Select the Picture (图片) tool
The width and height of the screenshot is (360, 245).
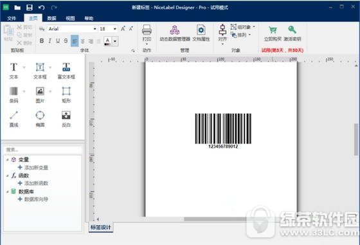pyautogui.click(x=40, y=95)
